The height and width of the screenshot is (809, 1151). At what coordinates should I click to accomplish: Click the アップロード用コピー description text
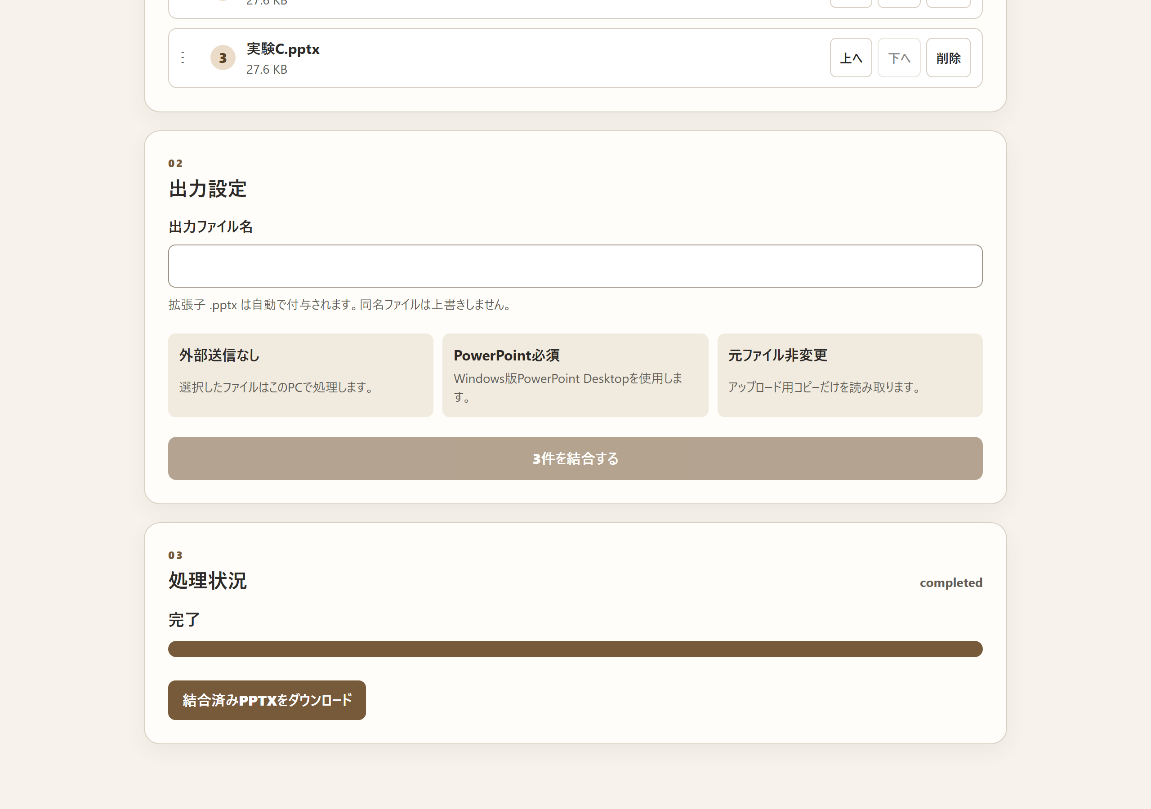tap(824, 387)
